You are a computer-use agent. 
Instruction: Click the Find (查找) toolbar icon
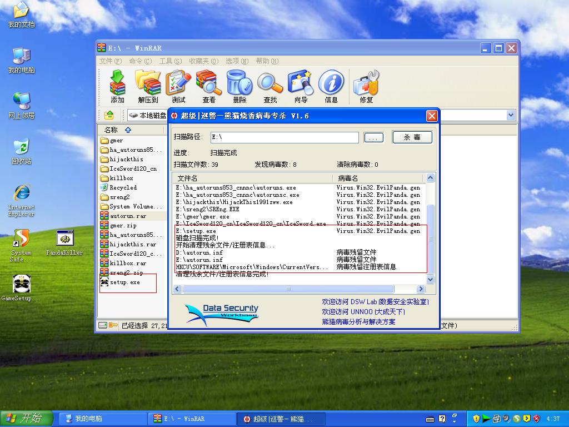click(x=270, y=87)
